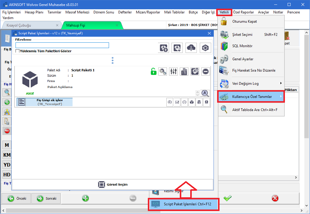
Task: Select Aktif Tabloda Ara menu item
Action: click(x=251, y=110)
